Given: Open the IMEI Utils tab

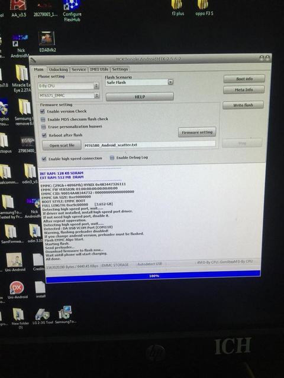Looking at the screenshot, I should 99,69.
